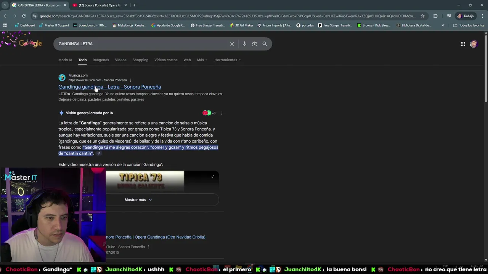Submit search with the magnifier icon
This screenshot has width=488, height=274.
coord(265,44)
